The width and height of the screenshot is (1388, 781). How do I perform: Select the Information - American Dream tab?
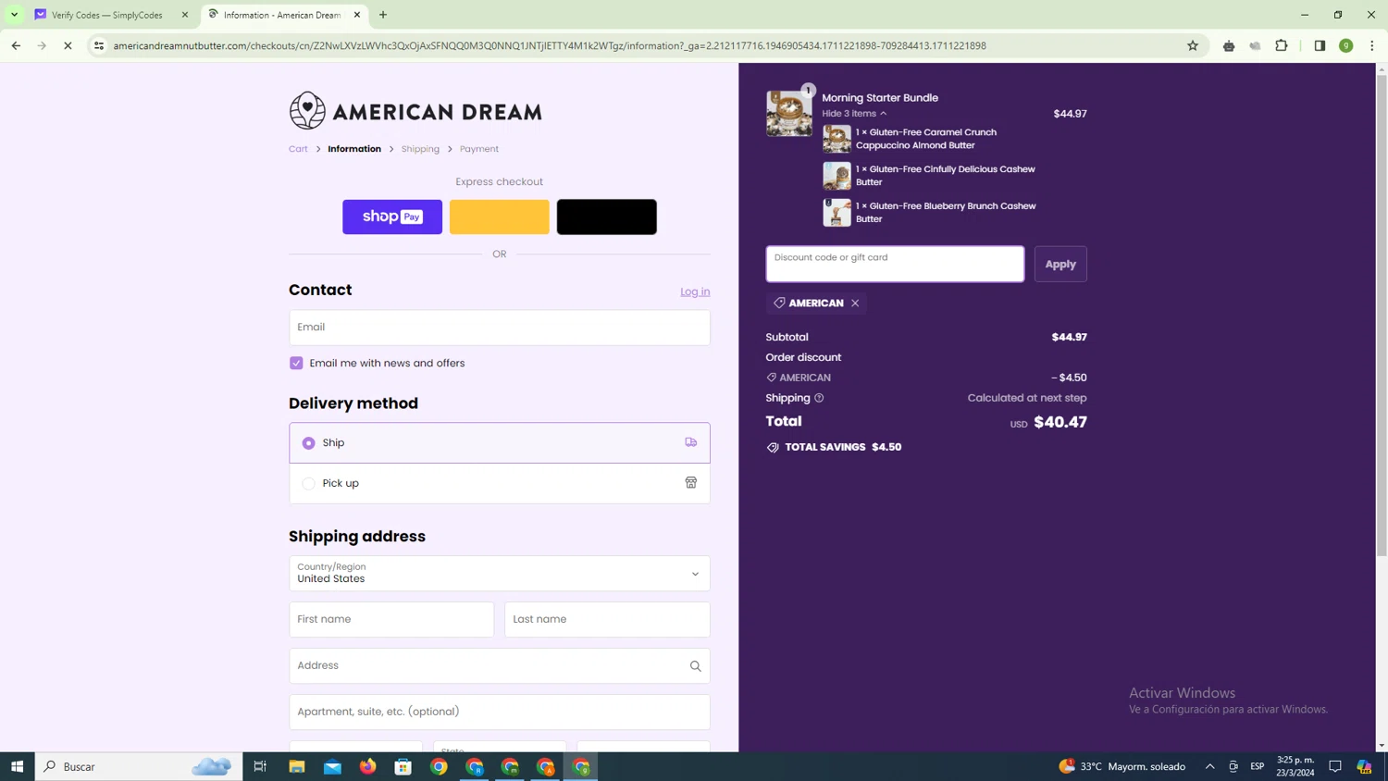tap(282, 15)
